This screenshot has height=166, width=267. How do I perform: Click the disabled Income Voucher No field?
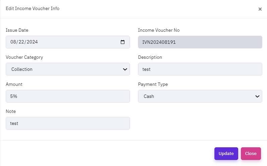200,42
